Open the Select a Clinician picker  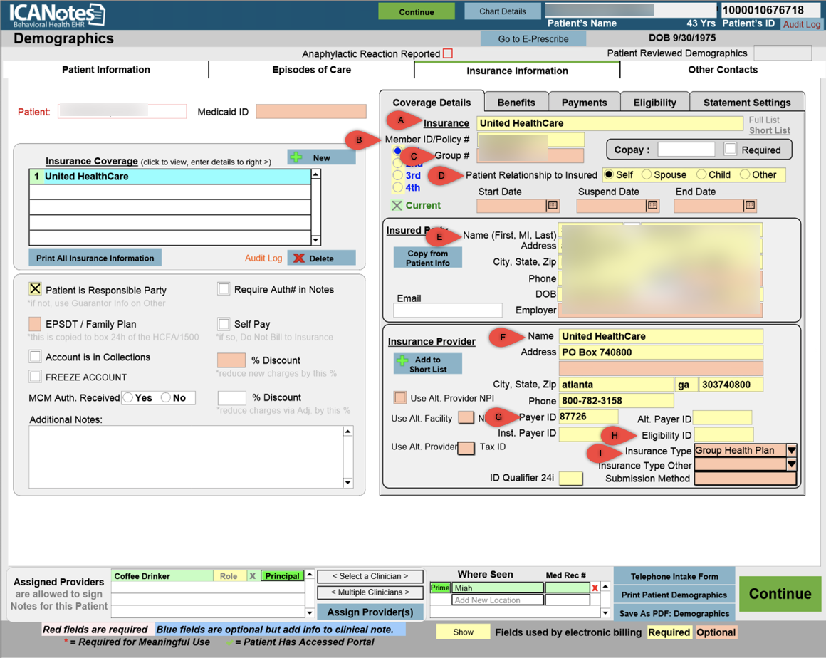[370, 576]
